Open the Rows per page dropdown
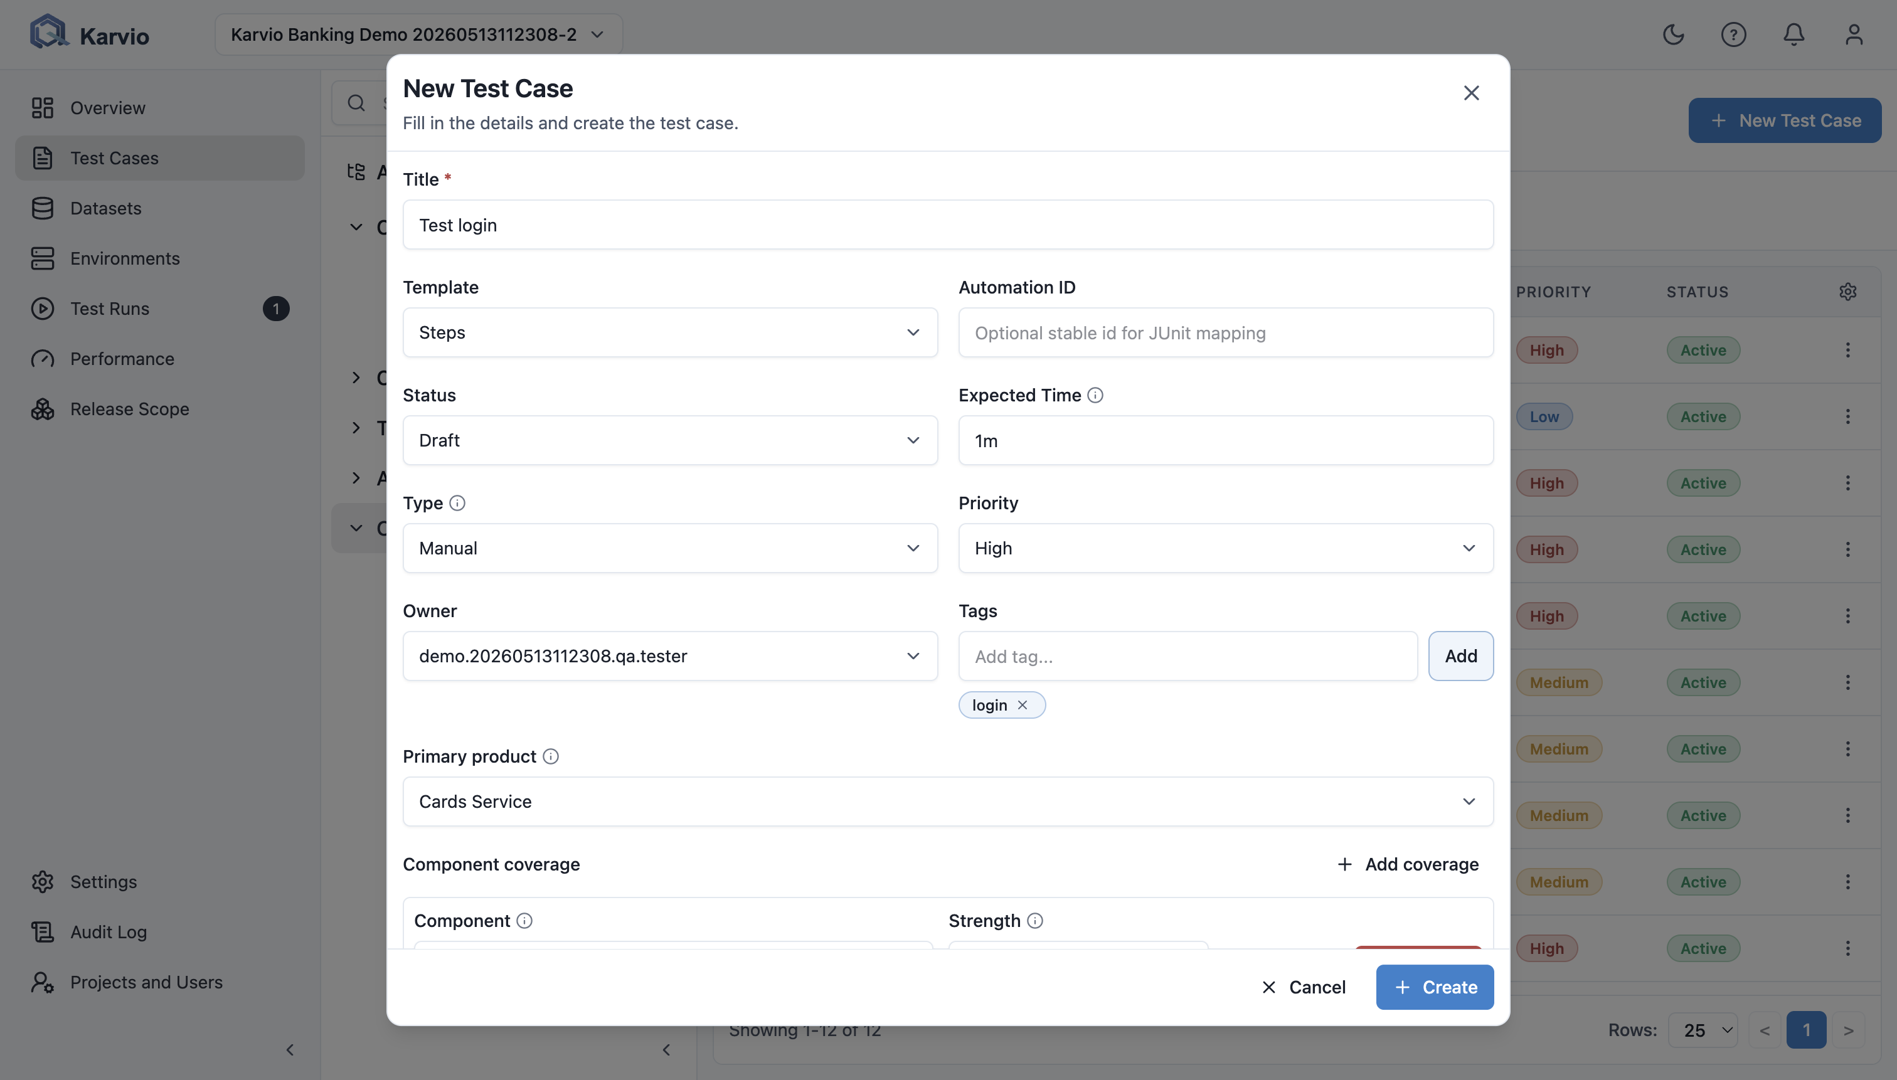The height and width of the screenshot is (1080, 1897). [1703, 1030]
